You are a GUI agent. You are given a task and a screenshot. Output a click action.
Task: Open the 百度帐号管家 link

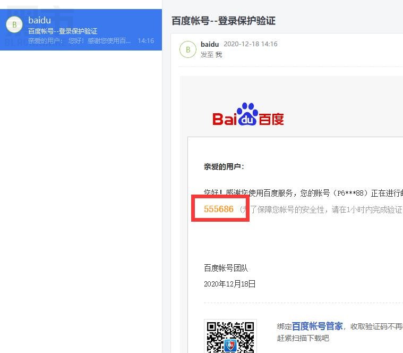pyautogui.click(x=318, y=326)
